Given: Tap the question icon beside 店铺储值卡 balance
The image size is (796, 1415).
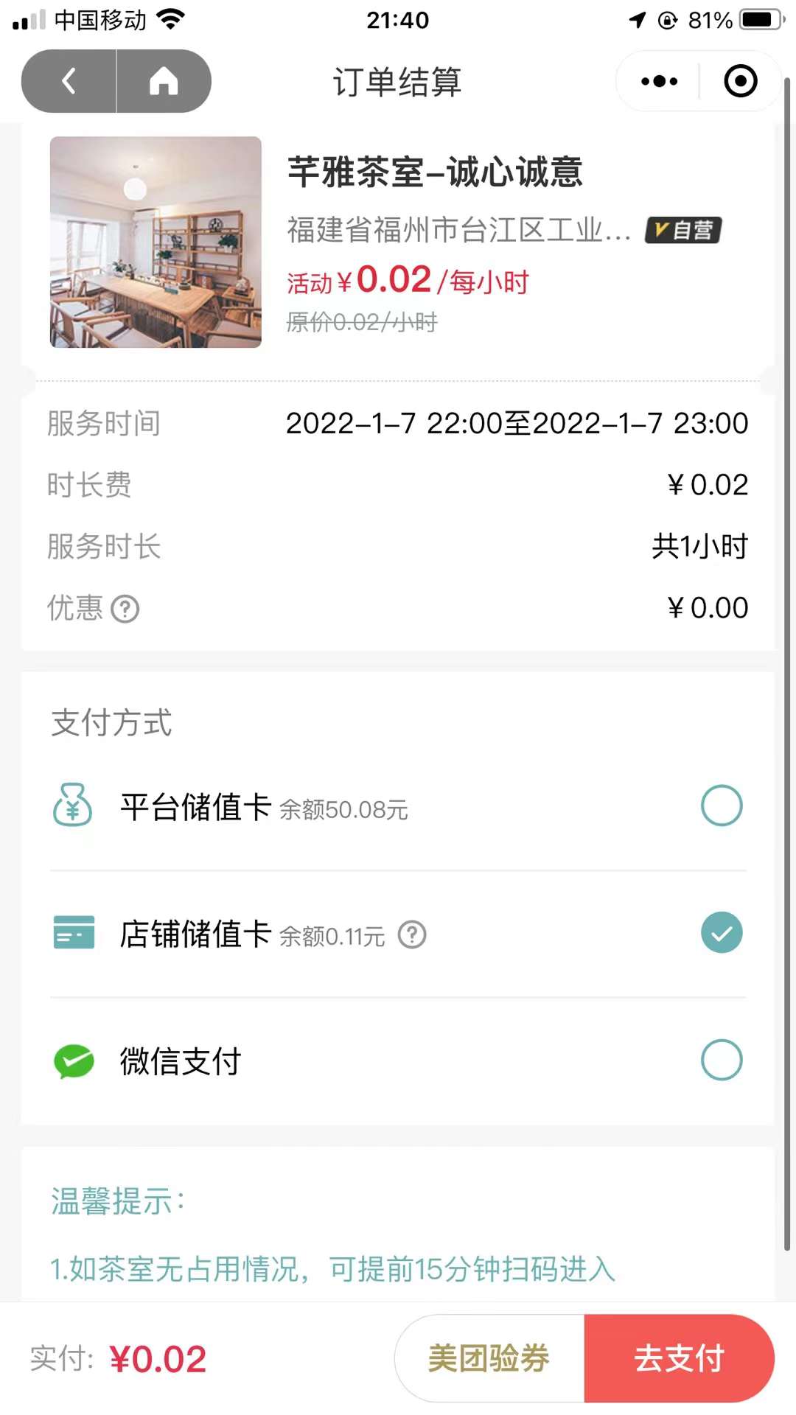Looking at the screenshot, I should click(412, 934).
